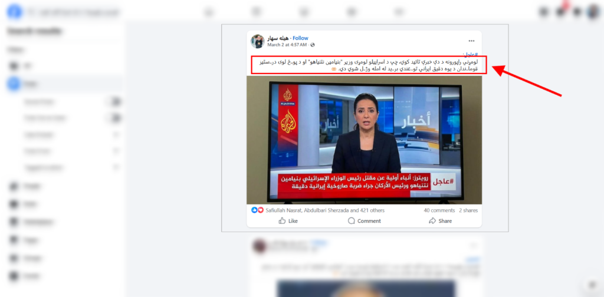Toggle the Recent Posts filter switch
This screenshot has height=297, width=604.
click(x=114, y=102)
